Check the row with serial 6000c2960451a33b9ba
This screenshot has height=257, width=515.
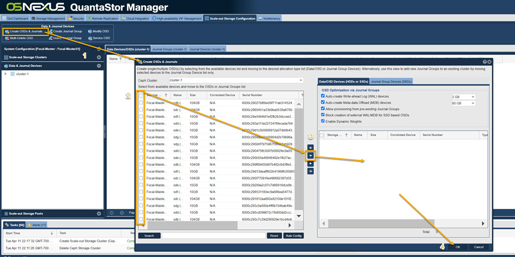pos(141,110)
